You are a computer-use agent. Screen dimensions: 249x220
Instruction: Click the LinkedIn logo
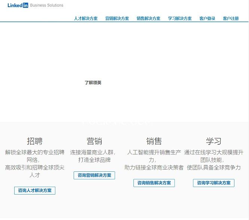[x=18, y=5]
